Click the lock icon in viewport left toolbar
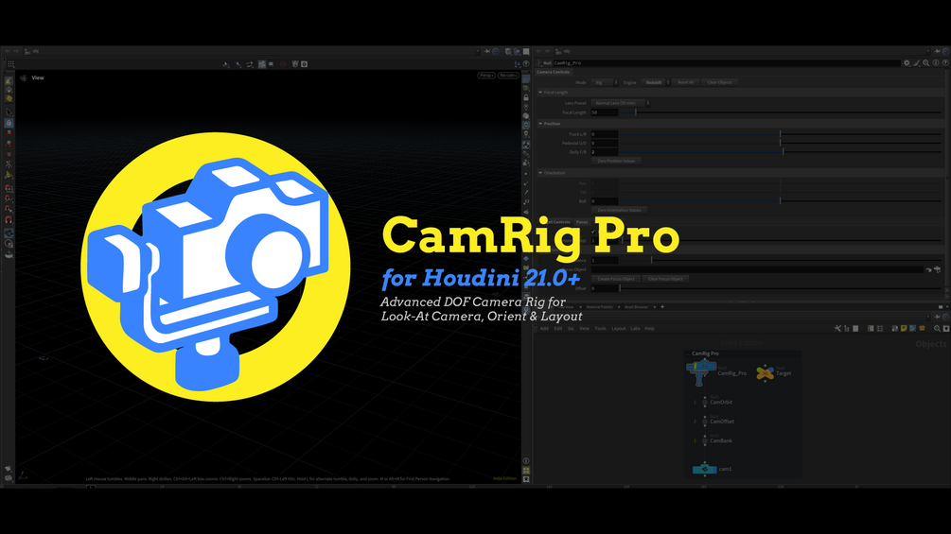This screenshot has height=534, width=951. coord(9,123)
